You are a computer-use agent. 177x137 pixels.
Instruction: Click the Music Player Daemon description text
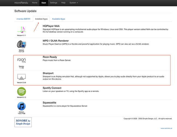(96, 44)
